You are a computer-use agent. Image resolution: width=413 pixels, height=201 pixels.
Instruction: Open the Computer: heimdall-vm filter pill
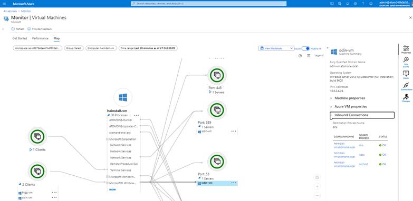click(x=101, y=48)
